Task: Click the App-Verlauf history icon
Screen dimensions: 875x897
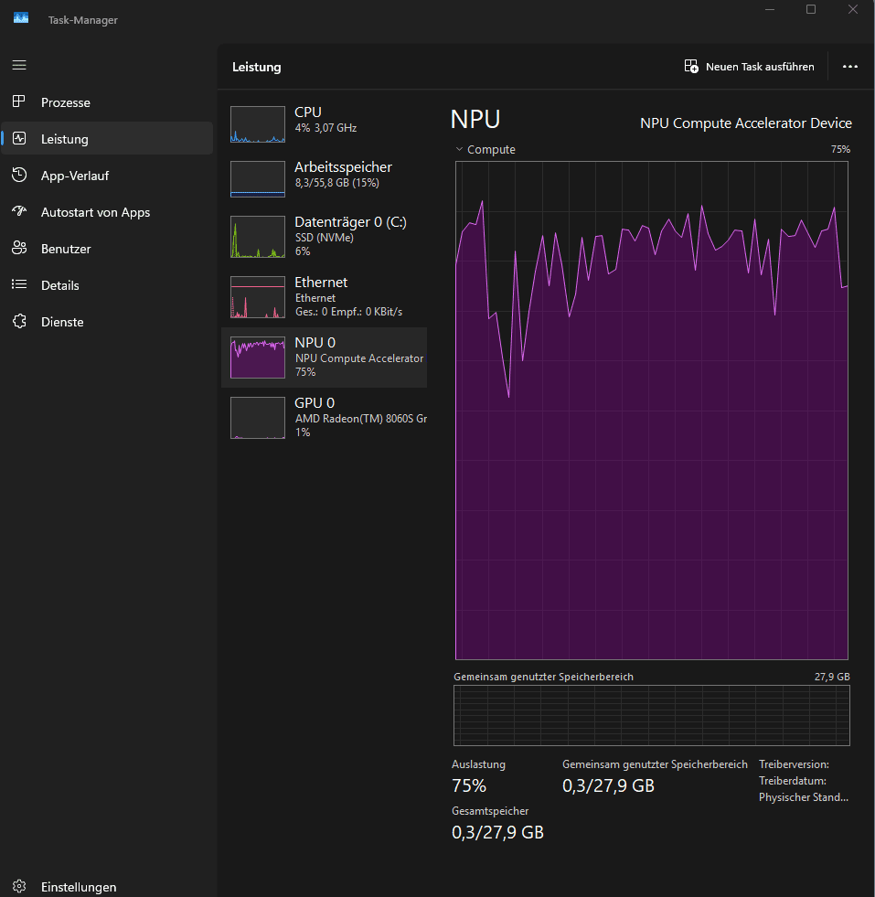Action: pyautogui.click(x=19, y=175)
